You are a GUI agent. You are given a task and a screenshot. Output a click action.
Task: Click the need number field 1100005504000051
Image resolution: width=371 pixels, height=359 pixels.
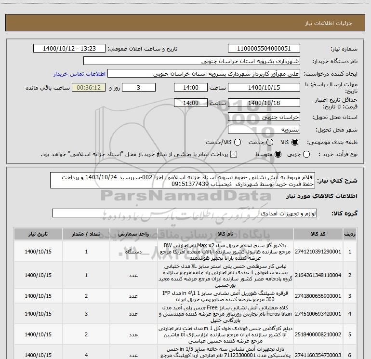coord(264,49)
